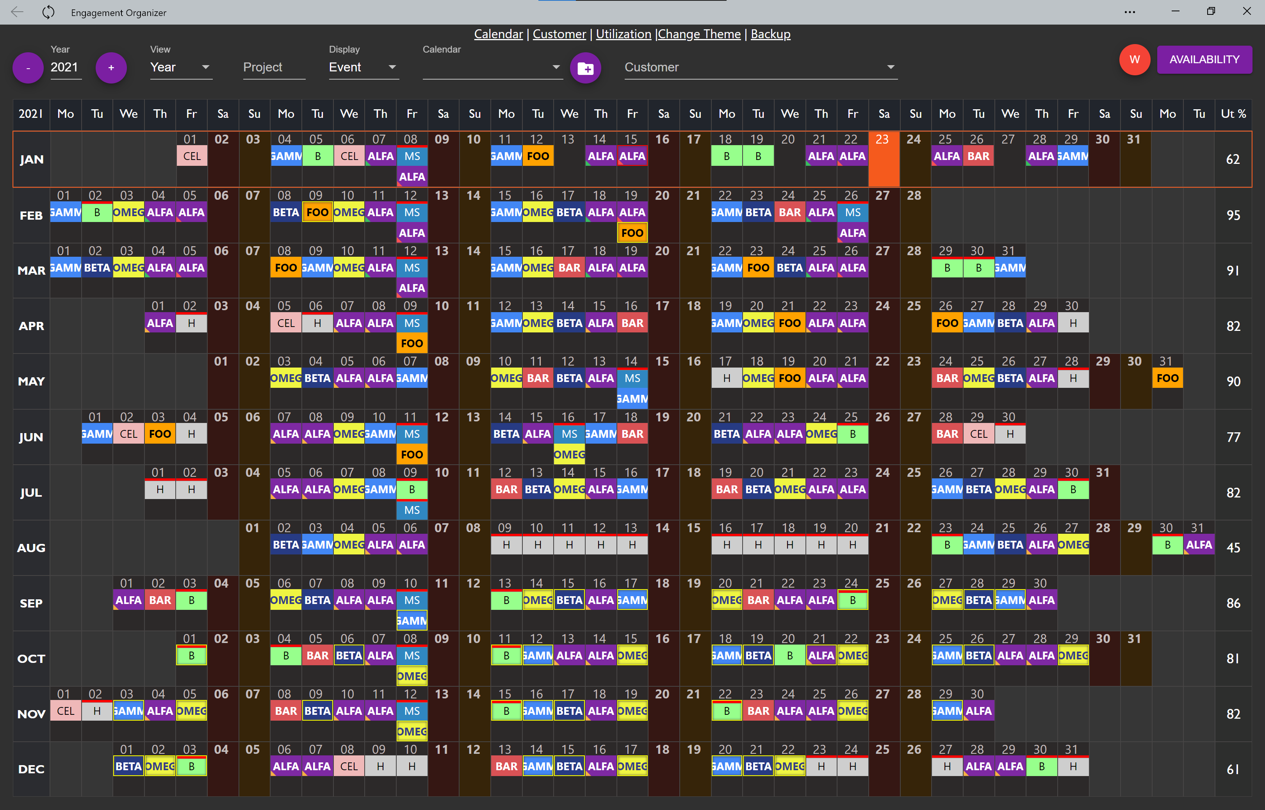Go to the Utilization page link
1265x810 pixels.
coord(623,34)
